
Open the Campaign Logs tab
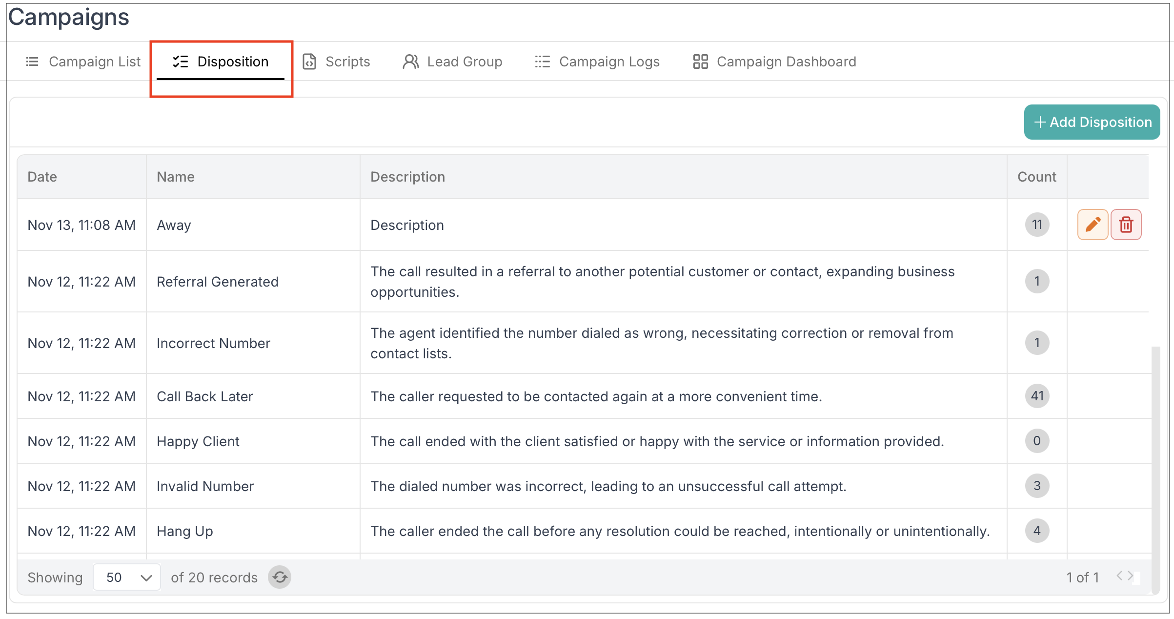(x=609, y=62)
